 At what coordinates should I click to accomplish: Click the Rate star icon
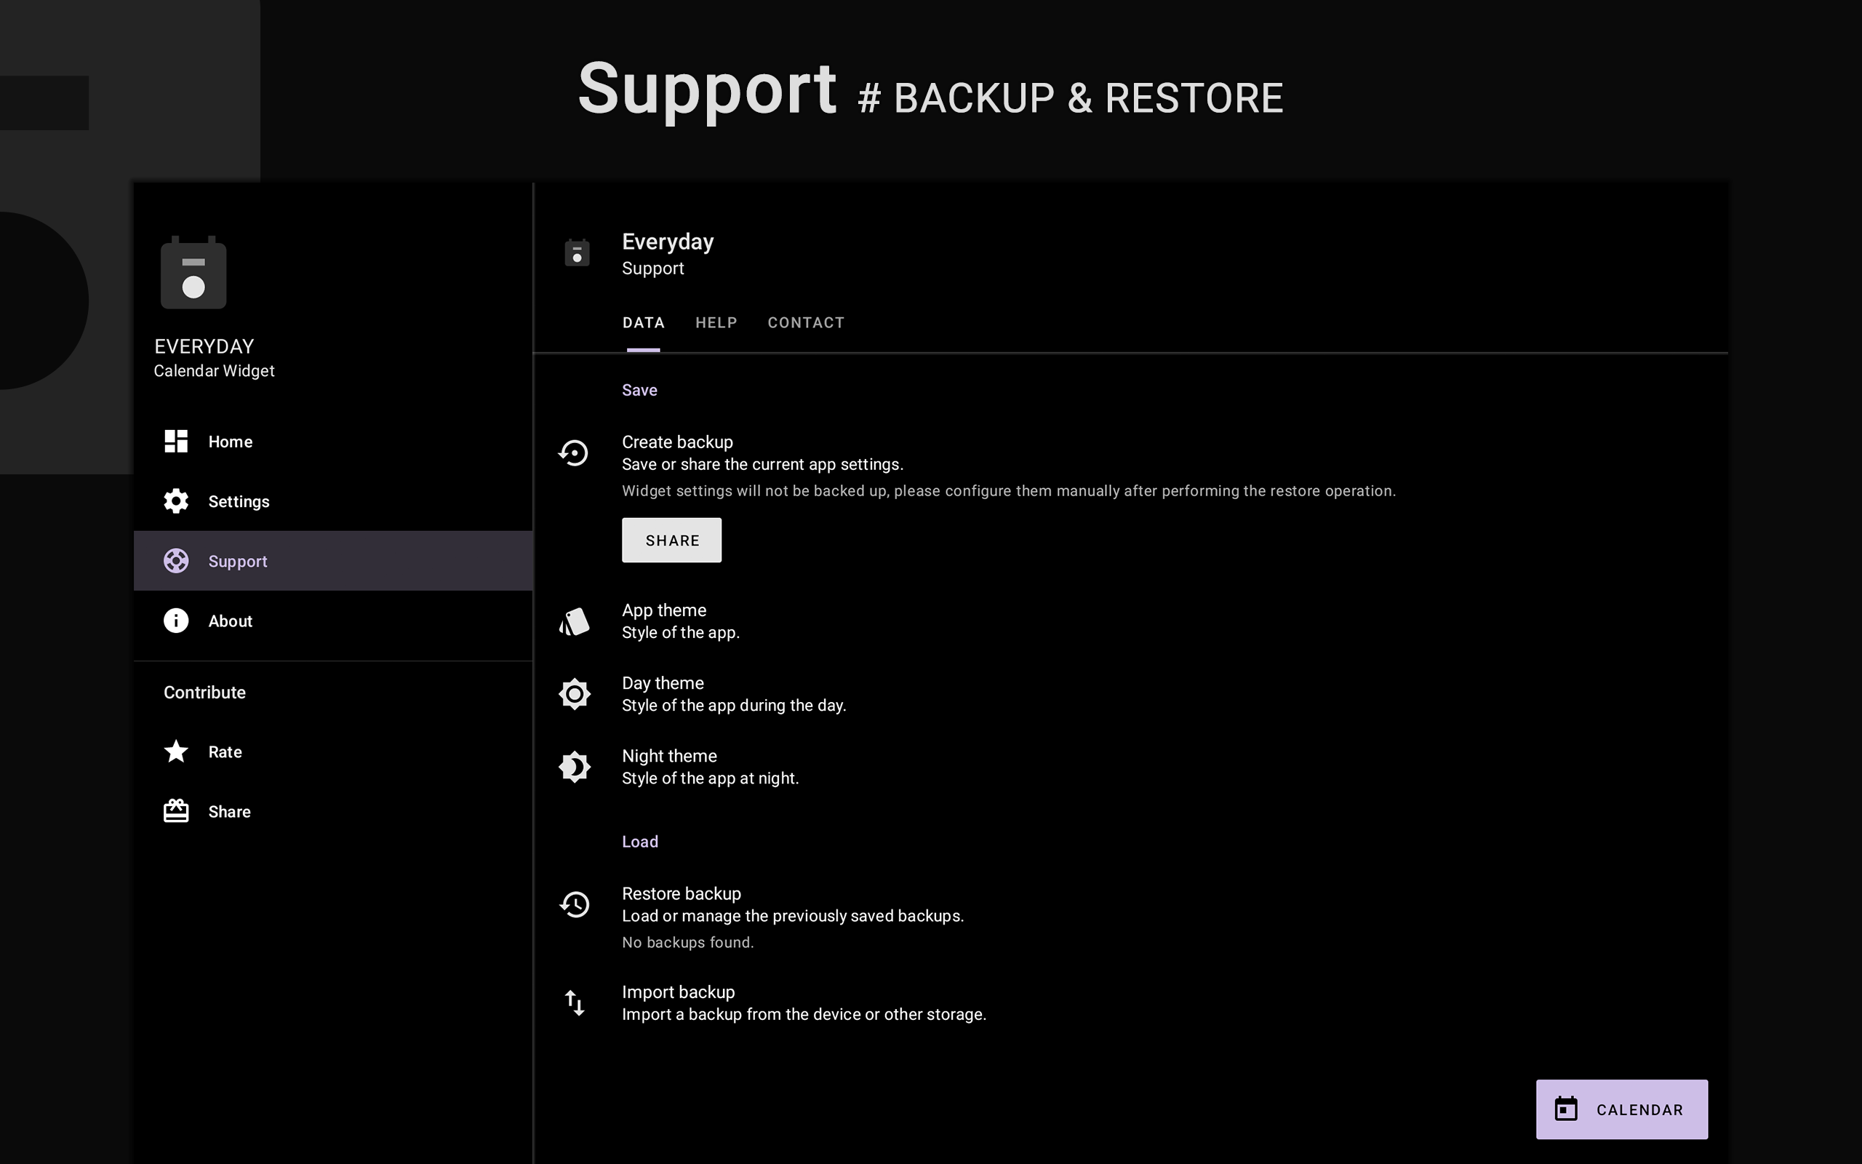coord(176,752)
